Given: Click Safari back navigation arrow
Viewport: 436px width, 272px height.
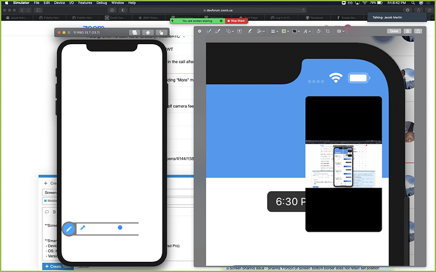Looking at the screenshot, I should coord(22,10).
